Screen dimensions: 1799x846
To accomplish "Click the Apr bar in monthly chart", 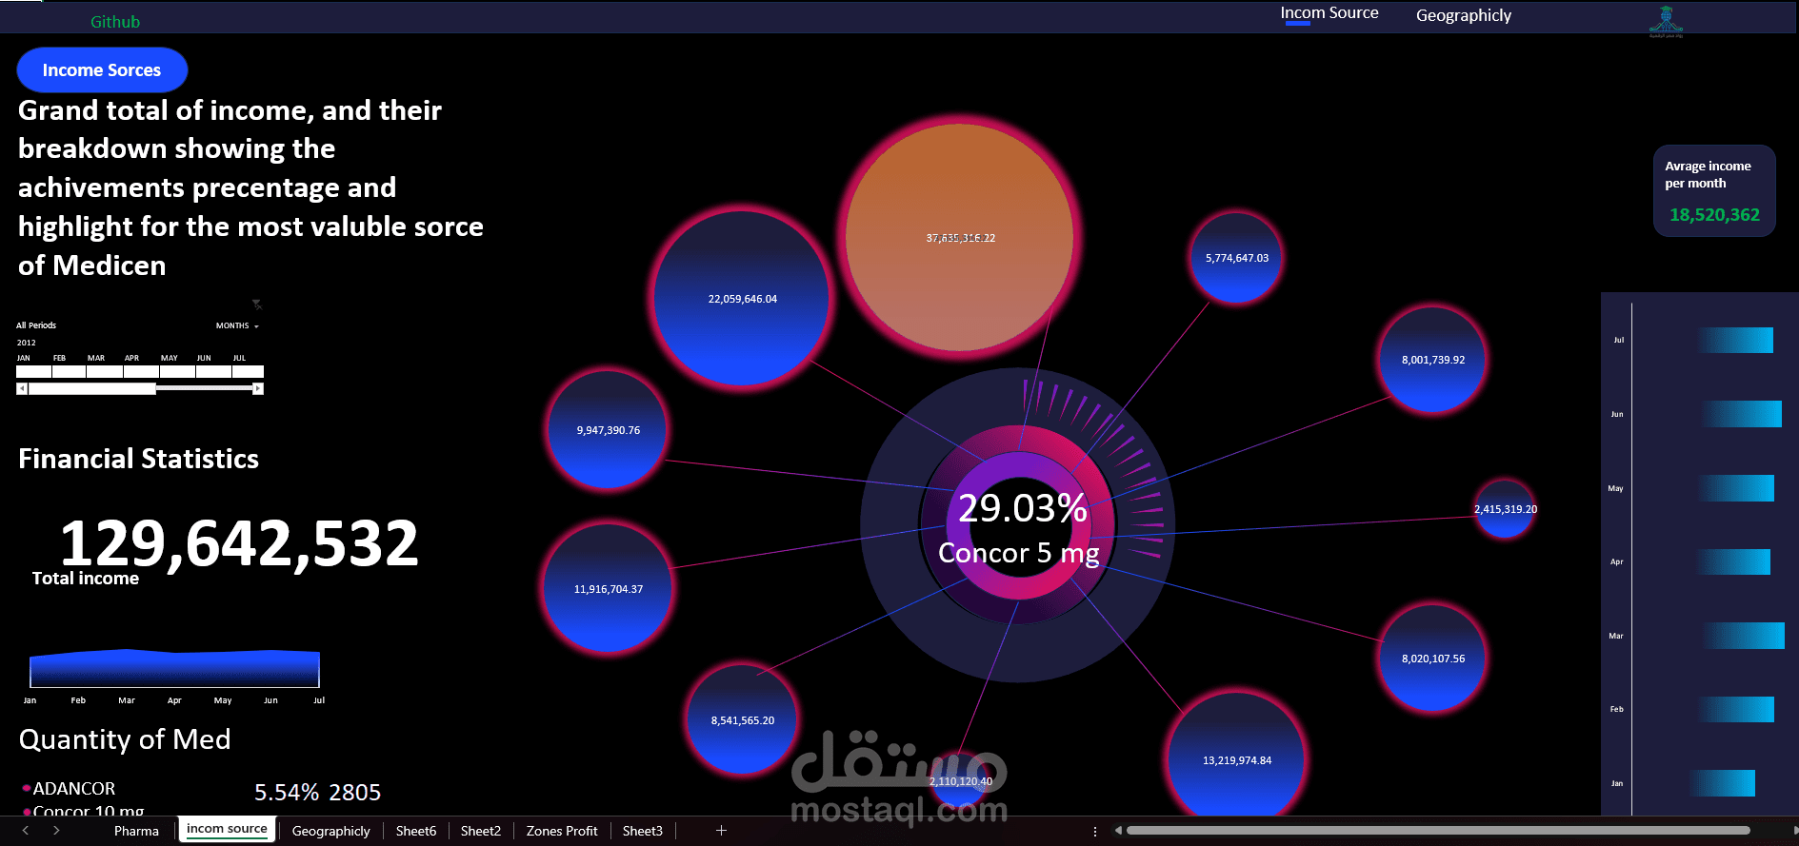I will pos(1732,561).
